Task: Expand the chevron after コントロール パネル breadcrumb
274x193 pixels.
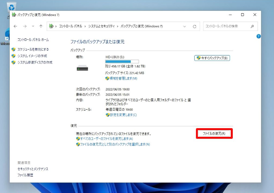Action: pyautogui.click(x=85, y=27)
